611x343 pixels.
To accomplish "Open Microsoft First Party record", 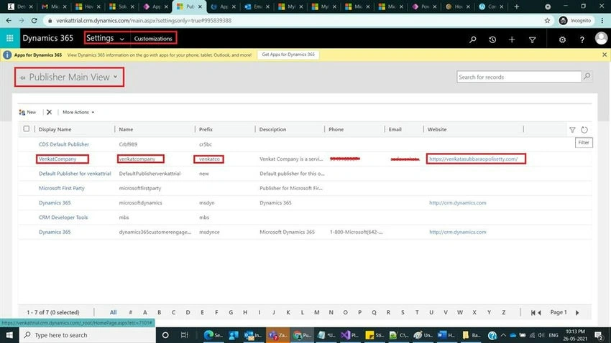I will tap(62, 188).
